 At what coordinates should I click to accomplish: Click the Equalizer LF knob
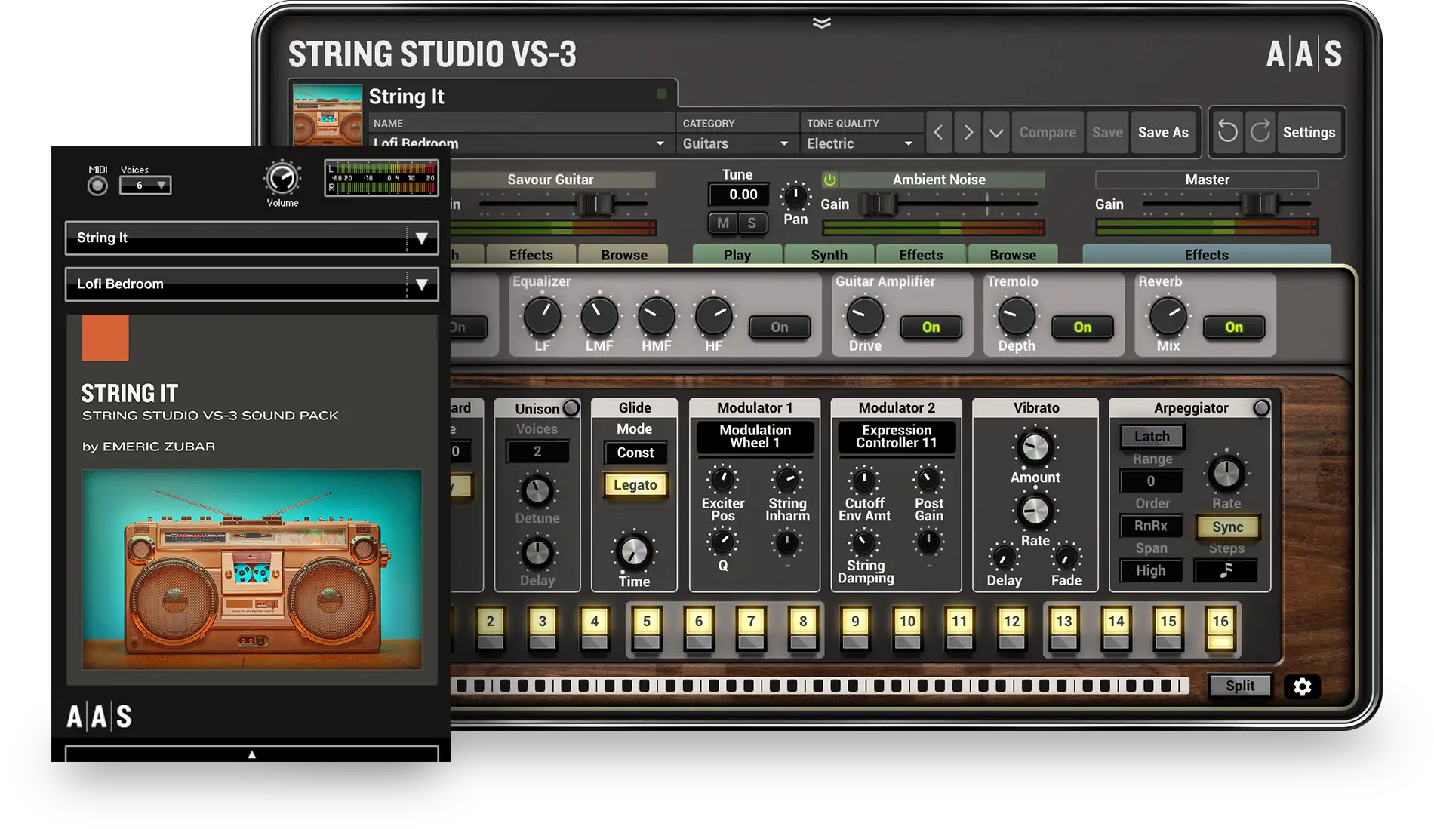coord(542,317)
